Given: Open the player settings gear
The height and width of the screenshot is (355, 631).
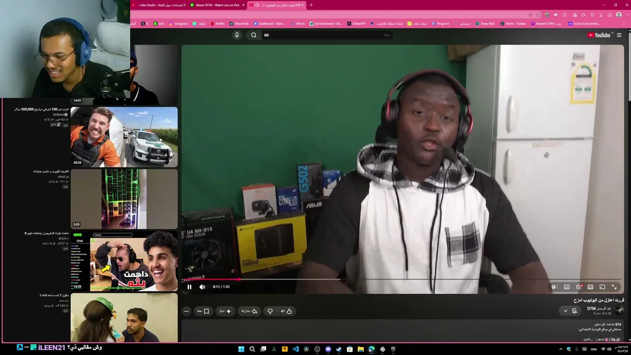Looking at the screenshot, I should [579, 287].
